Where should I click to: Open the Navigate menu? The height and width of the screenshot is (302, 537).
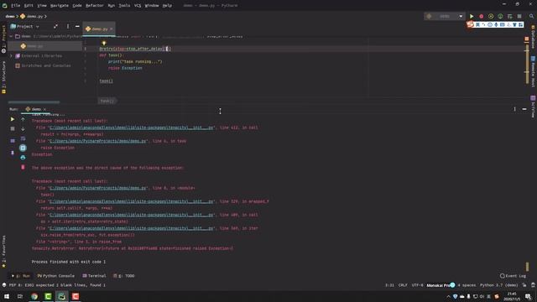tap(60, 6)
